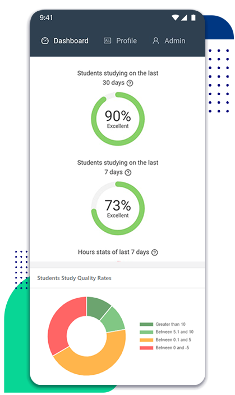
Task: Click the Admin user icon
Action: coord(156,41)
